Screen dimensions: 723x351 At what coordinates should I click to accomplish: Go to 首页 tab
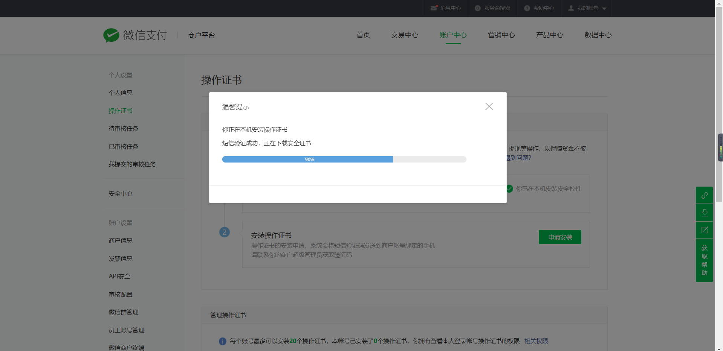(363, 35)
